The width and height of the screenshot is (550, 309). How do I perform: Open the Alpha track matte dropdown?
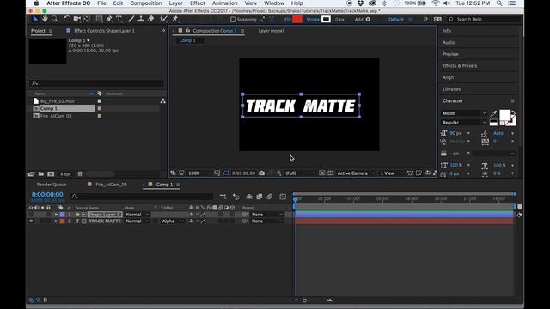(172, 221)
